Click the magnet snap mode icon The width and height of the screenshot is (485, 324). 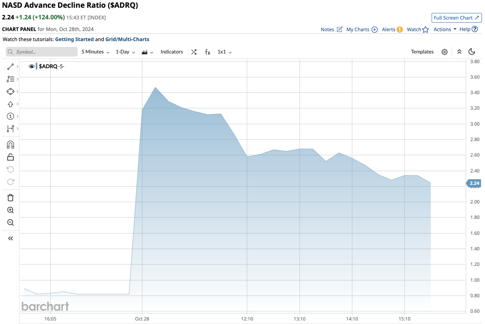click(11, 144)
